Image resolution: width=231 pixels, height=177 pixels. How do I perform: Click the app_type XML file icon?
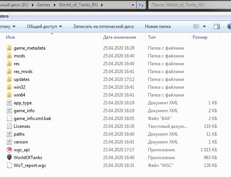(x=9, y=103)
